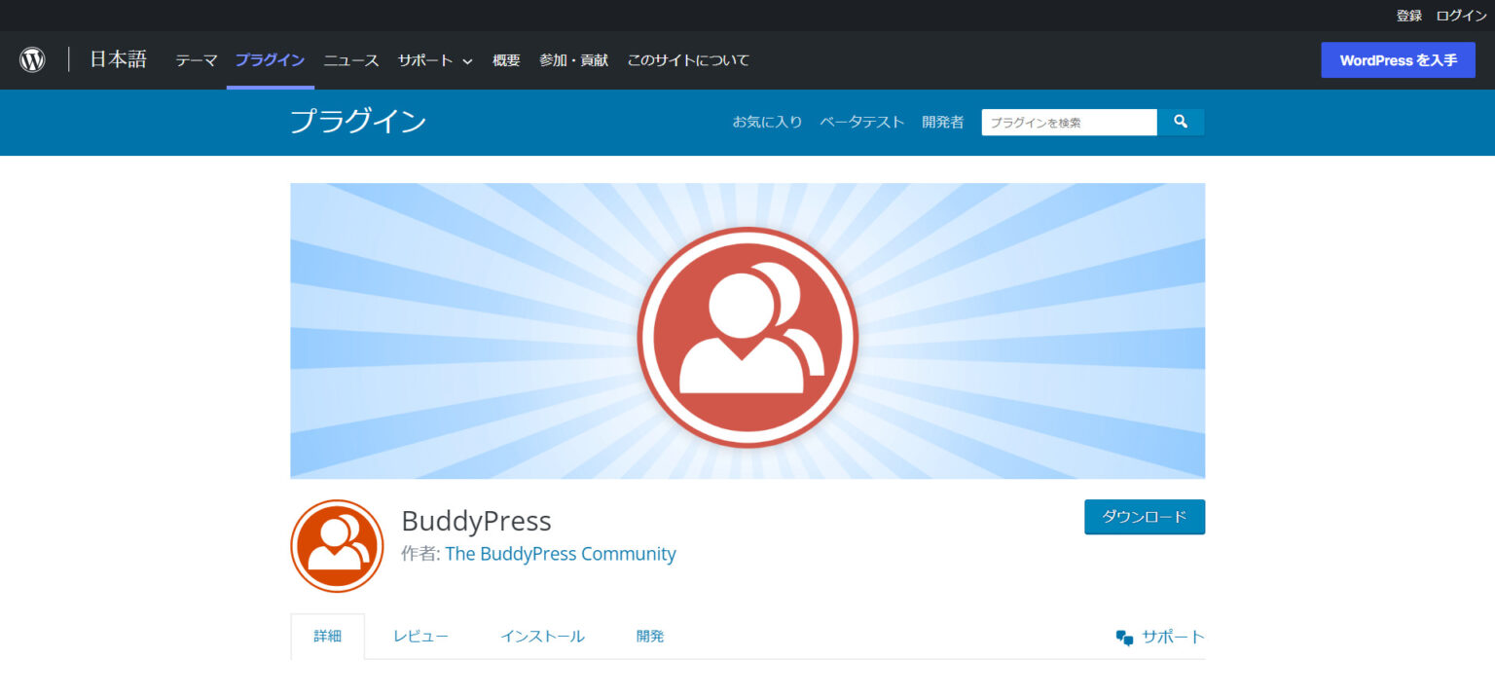Click the plugin search input field
Image resolution: width=1495 pixels, height=695 pixels.
pos(1068,122)
